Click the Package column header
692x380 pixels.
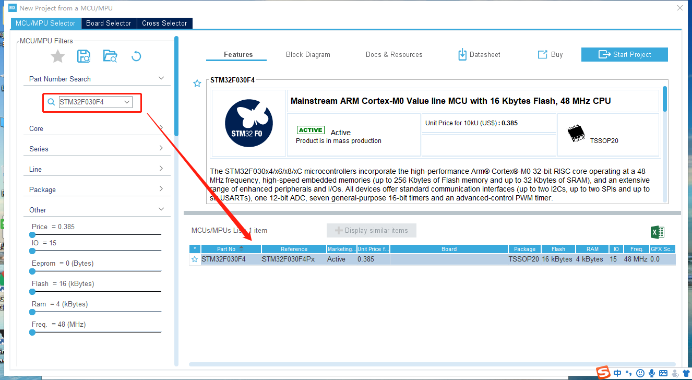524,249
